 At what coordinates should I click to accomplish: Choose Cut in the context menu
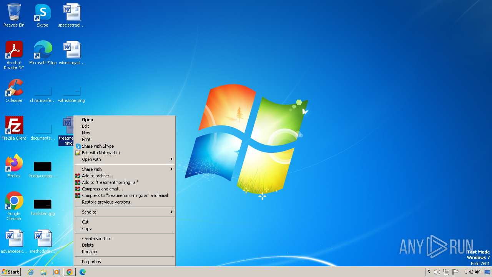point(125,222)
